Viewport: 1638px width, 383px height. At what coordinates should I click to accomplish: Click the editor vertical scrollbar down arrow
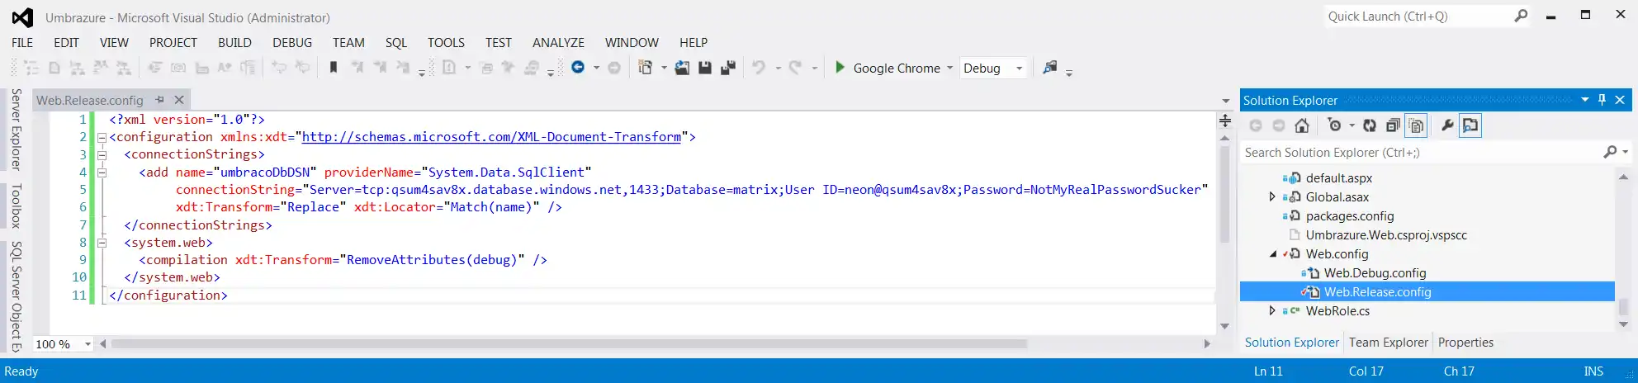pyautogui.click(x=1225, y=326)
